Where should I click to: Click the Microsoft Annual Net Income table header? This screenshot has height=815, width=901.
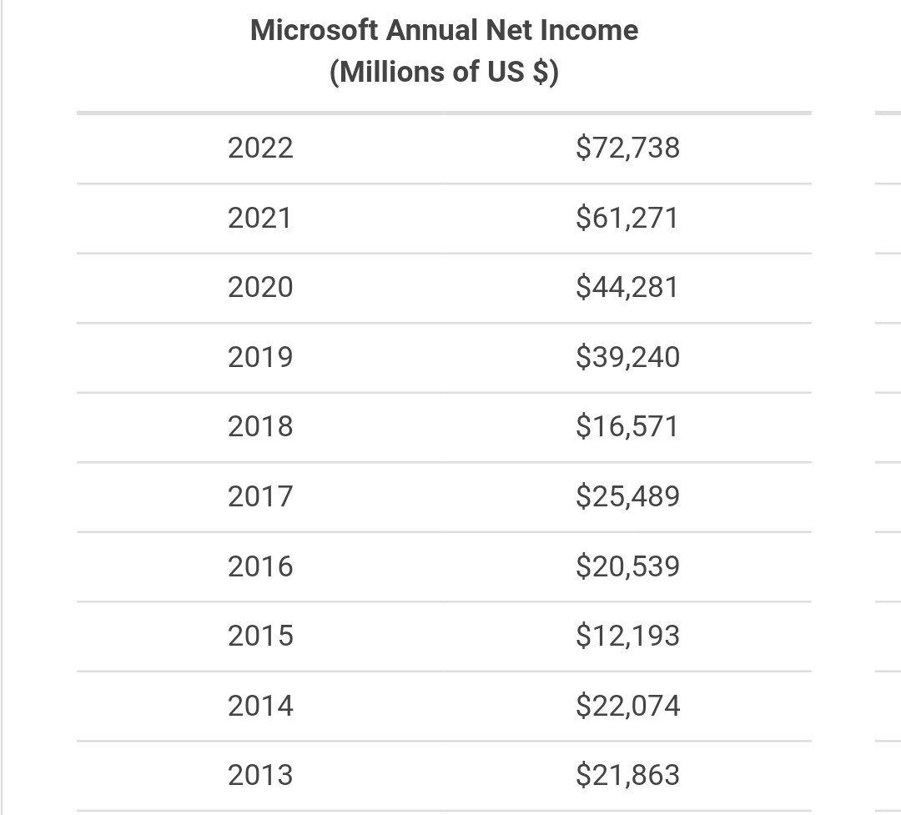click(444, 51)
